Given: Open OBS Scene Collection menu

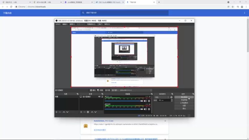Looking at the screenshot, I should pyautogui.click(x=91, y=24).
